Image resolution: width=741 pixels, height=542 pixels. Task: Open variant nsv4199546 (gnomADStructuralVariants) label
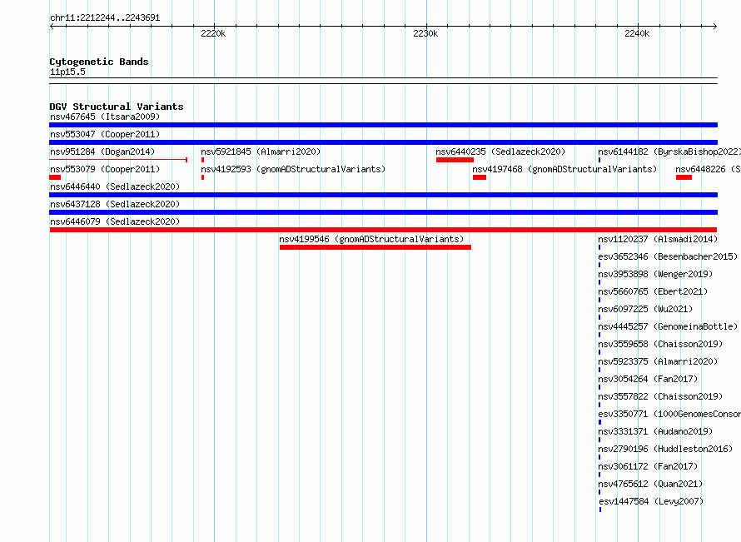point(371,239)
